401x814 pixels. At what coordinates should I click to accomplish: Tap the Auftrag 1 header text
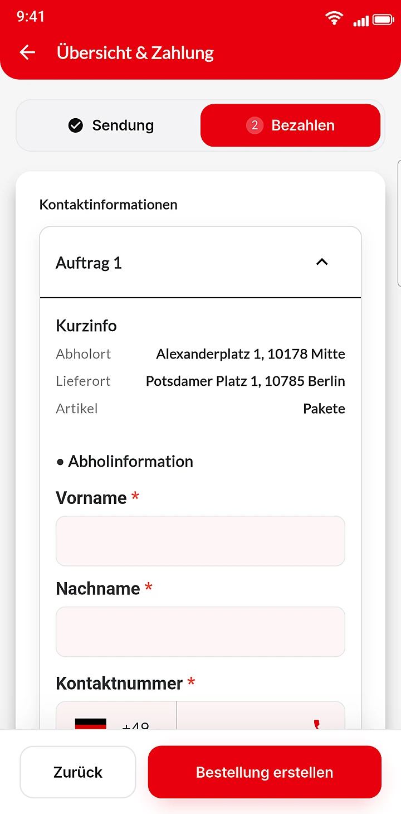pyautogui.click(x=89, y=263)
